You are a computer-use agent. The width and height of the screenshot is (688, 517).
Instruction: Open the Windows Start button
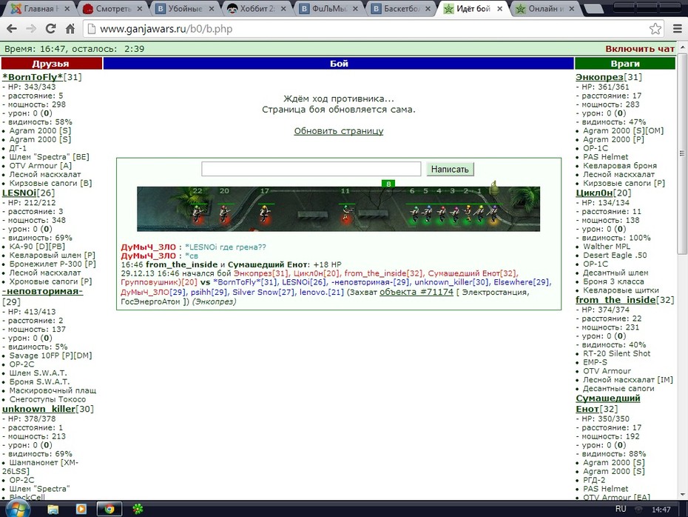pos(18,509)
